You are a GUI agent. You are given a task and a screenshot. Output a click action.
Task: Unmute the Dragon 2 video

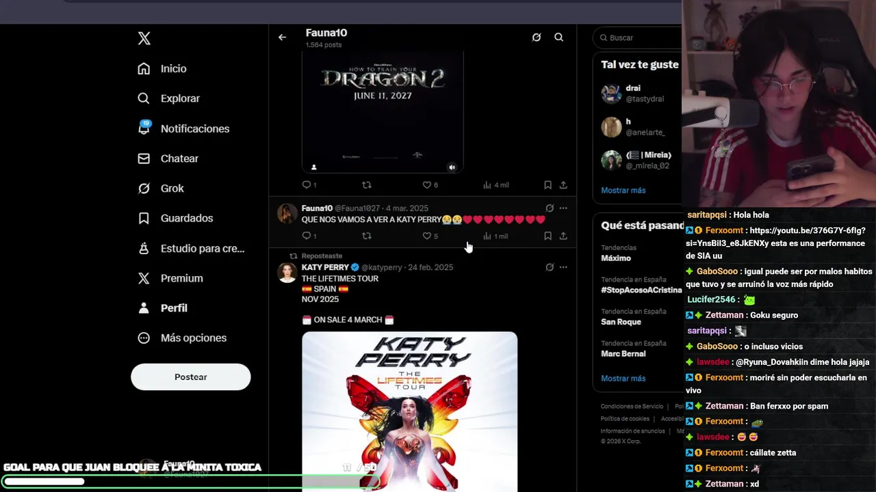[452, 167]
